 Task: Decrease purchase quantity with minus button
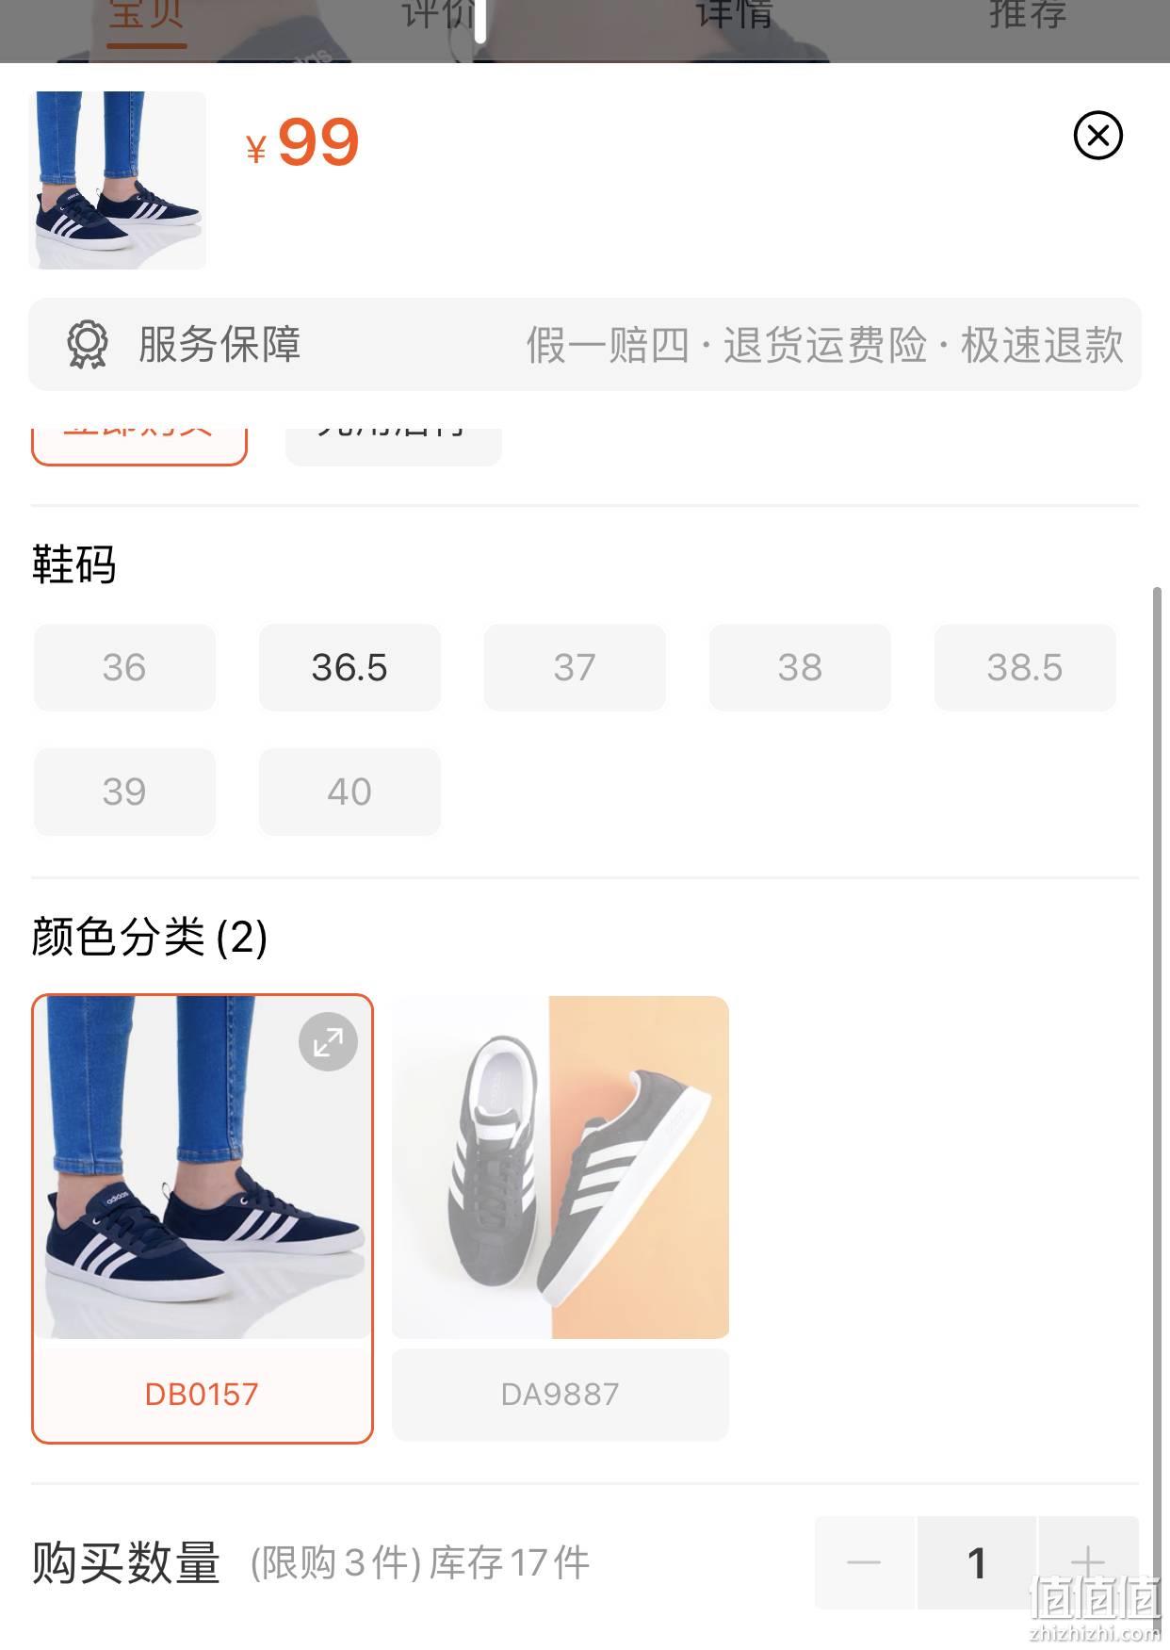[x=864, y=1562]
